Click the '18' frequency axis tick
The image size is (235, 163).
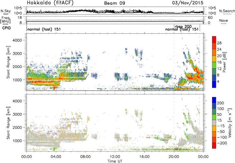20,17
